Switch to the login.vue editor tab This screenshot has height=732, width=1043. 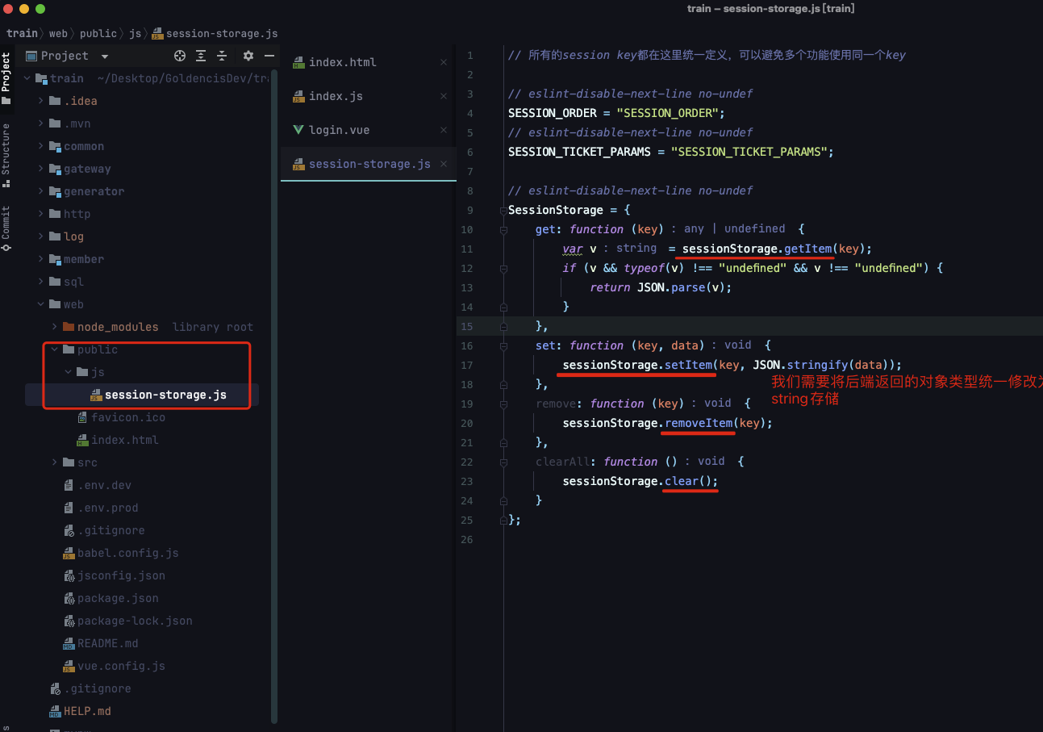tap(369, 130)
